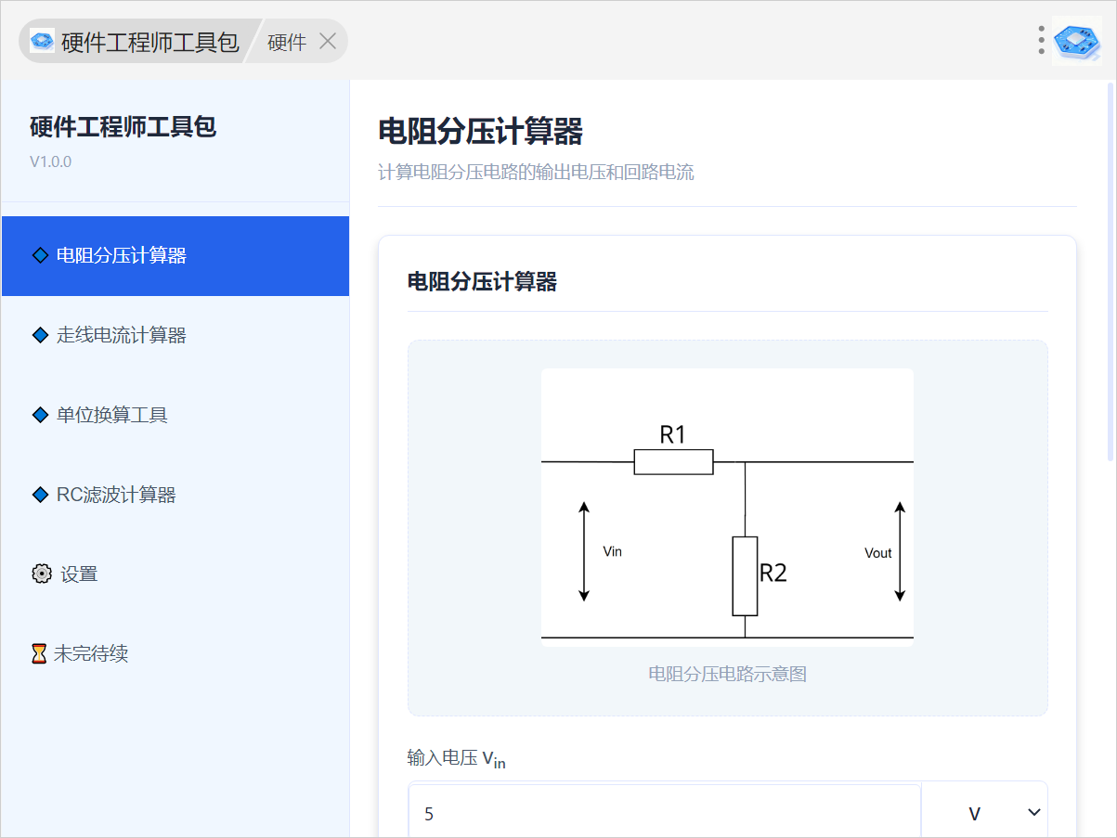Open the 走线电流计算器 text entry

pyautogui.click(x=122, y=335)
